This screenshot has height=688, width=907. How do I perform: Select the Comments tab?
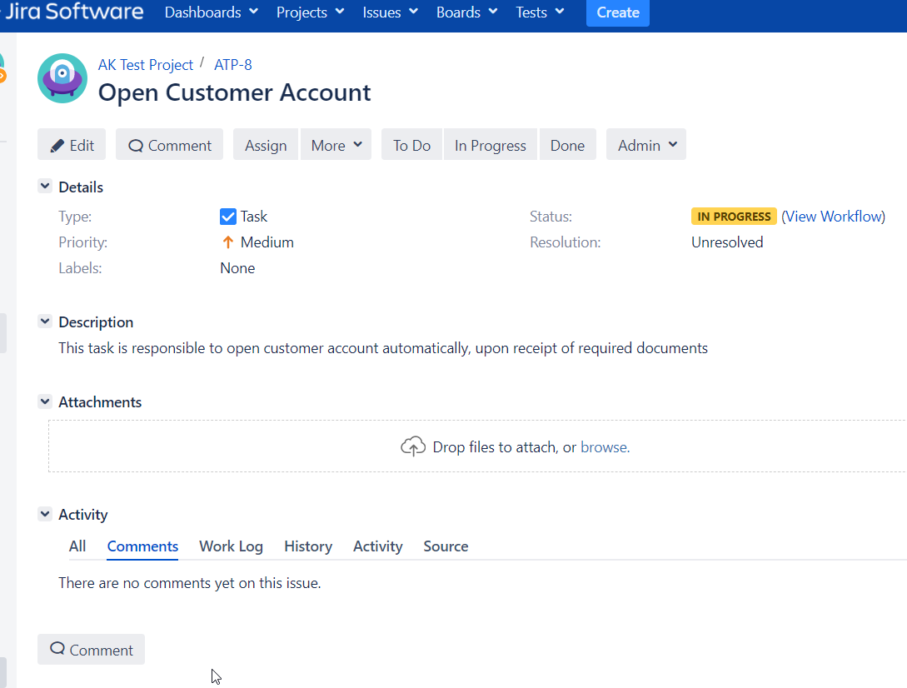click(x=142, y=546)
